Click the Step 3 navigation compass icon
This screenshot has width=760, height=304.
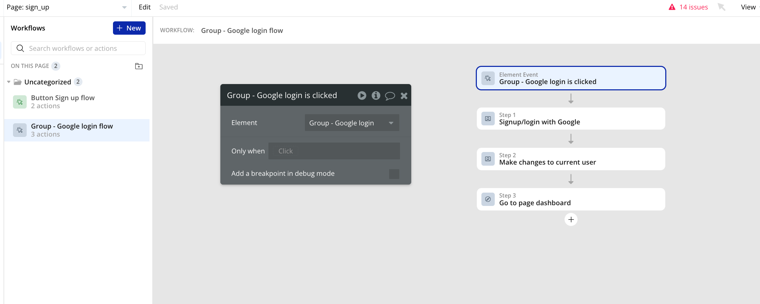coord(488,199)
